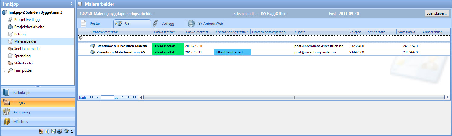This screenshot has height=136, width=452.
Task: Select Sprenging in the purchase tree
Action: 22,56
